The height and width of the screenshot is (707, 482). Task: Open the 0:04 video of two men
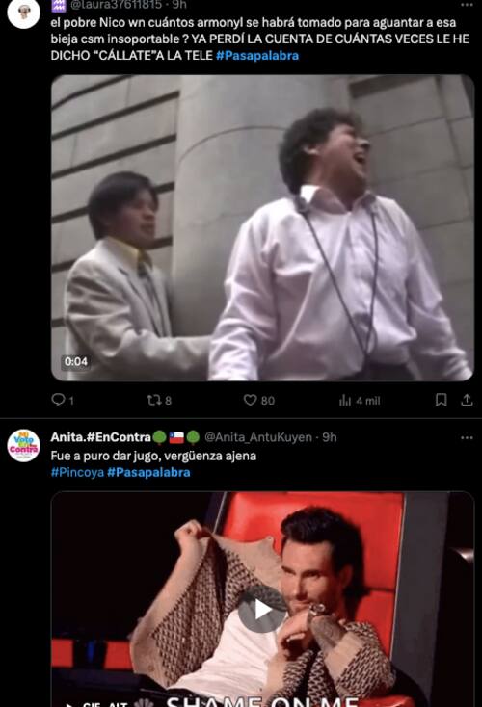[x=262, y=227]
